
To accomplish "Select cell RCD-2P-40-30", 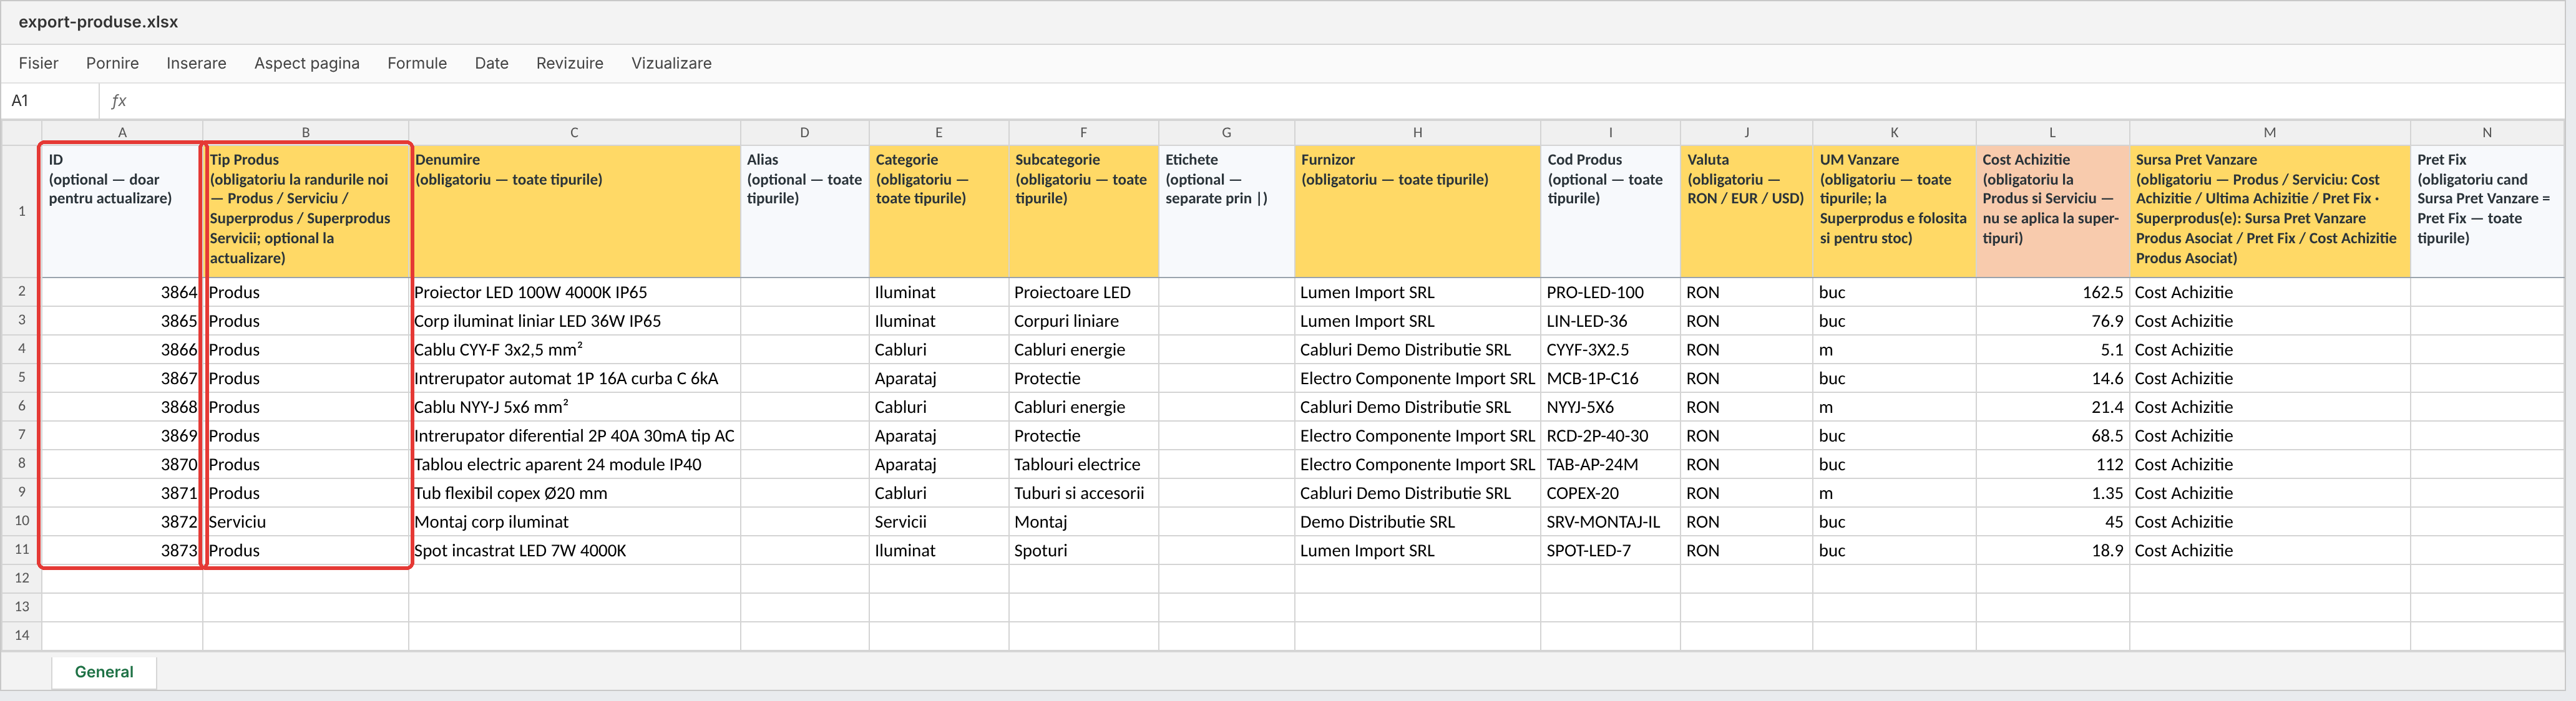I will point(1610,436).
